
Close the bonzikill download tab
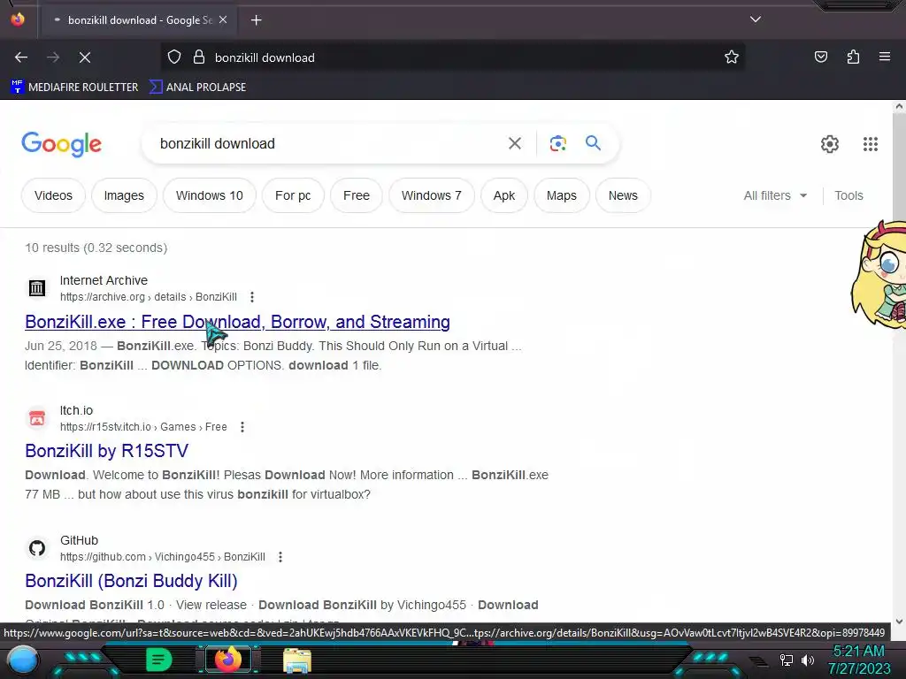pyautogui.click(x=223, y=19)
